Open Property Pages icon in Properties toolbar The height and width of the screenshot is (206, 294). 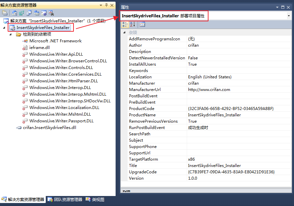click(x=142, y=24)
